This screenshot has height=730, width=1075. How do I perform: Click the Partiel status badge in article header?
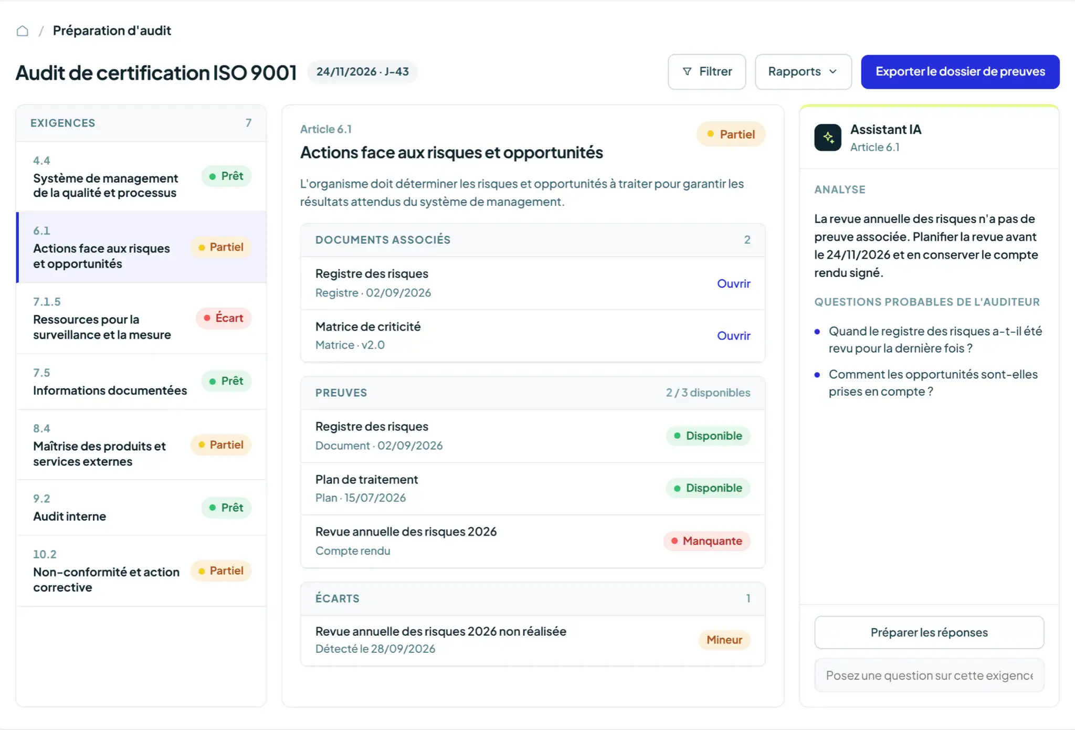(x=731, y=134)
